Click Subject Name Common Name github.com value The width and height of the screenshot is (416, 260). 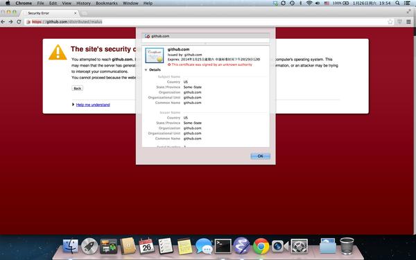click(192, 103)
